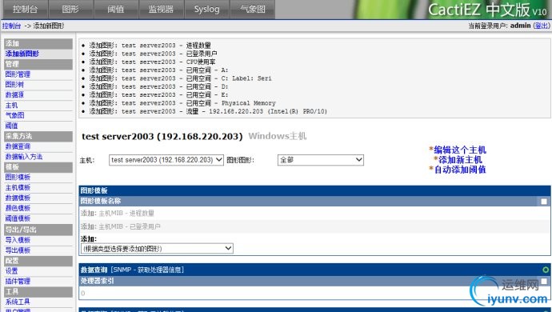Open 数据输入方法 in the sidebar
This screenshot has width=552, height=312.
coord(23,157)
